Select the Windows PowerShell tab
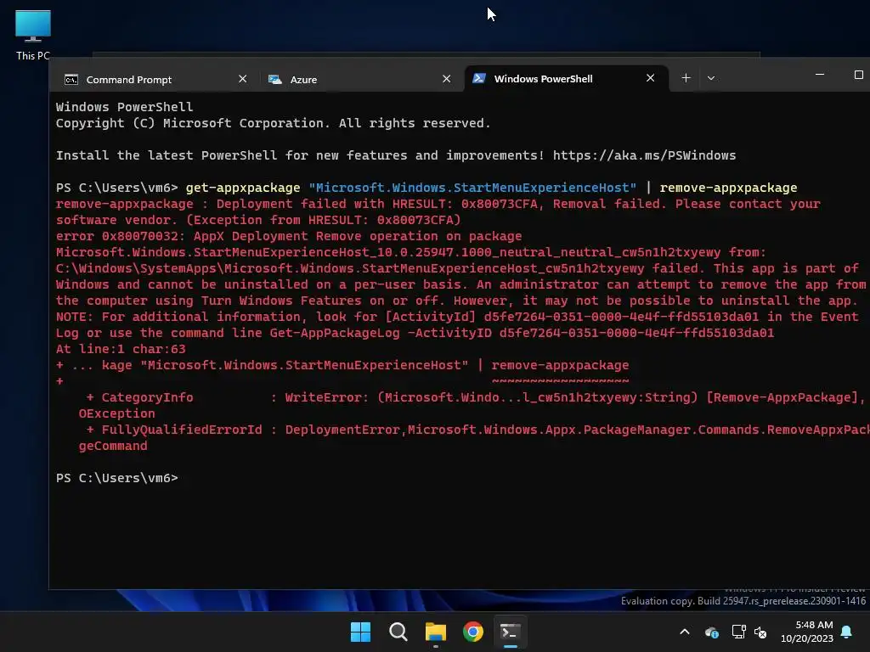 tap(565, 79)
